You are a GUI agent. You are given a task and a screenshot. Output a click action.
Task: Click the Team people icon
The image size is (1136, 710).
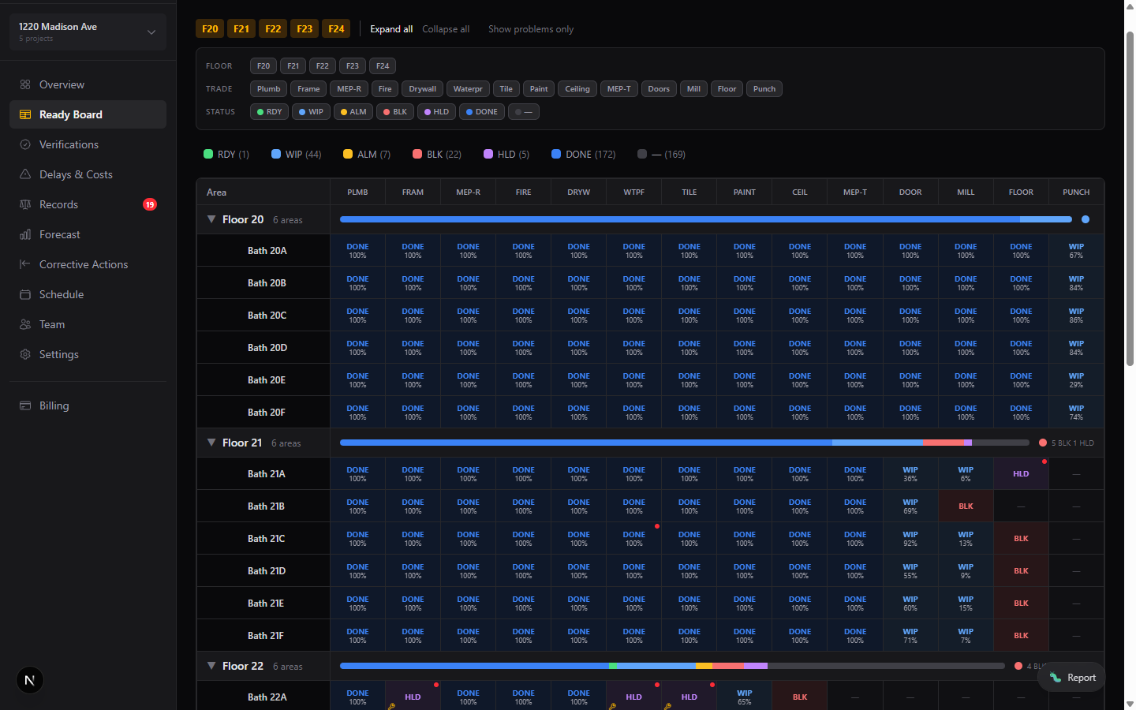25,324
